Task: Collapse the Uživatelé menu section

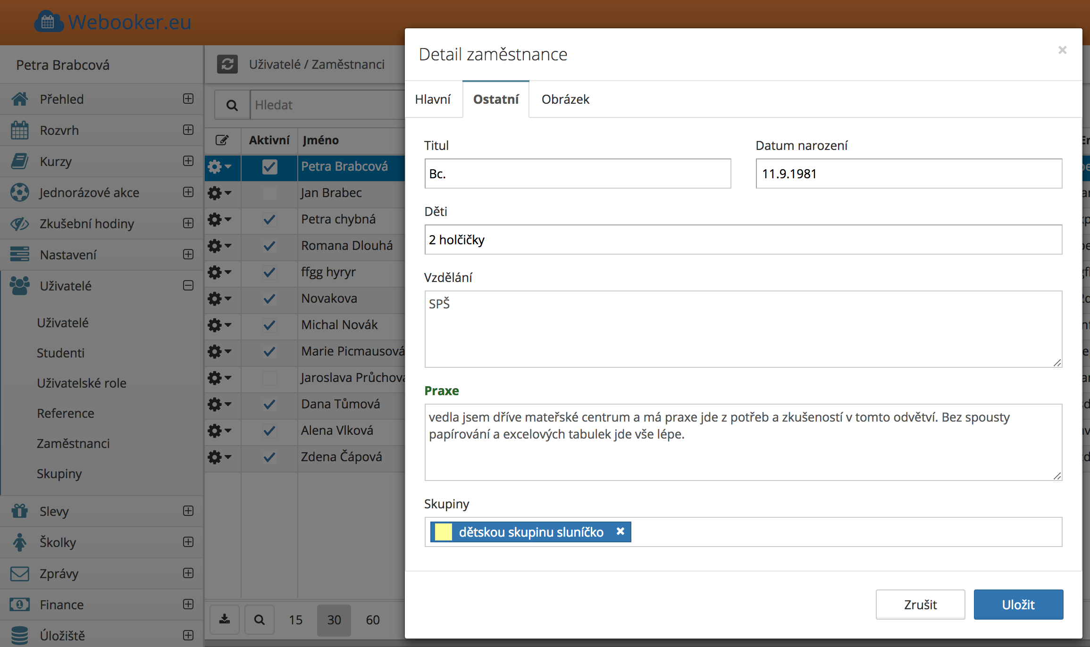Action: point(188,286)
